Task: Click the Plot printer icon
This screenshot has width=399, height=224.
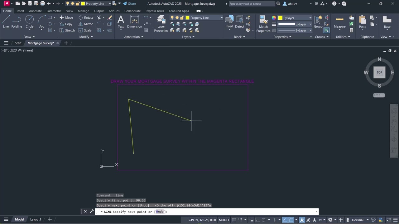Action: tap(42, 4)
